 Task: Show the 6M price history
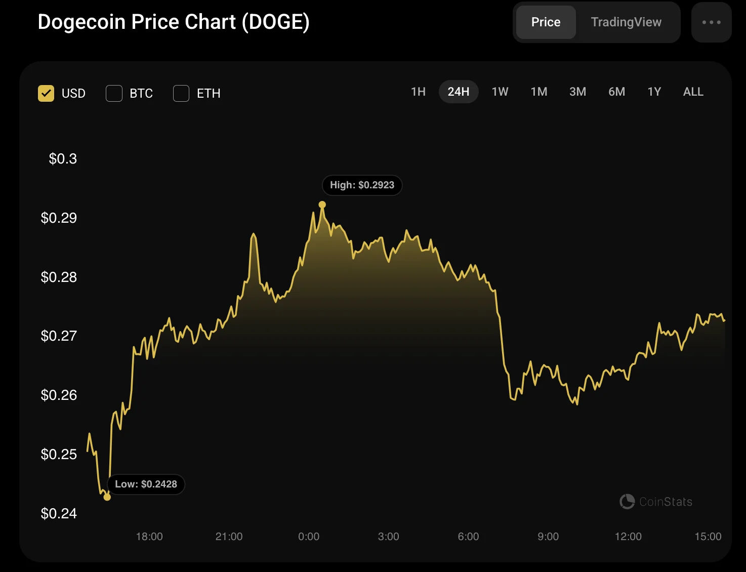tap(616, 92)
